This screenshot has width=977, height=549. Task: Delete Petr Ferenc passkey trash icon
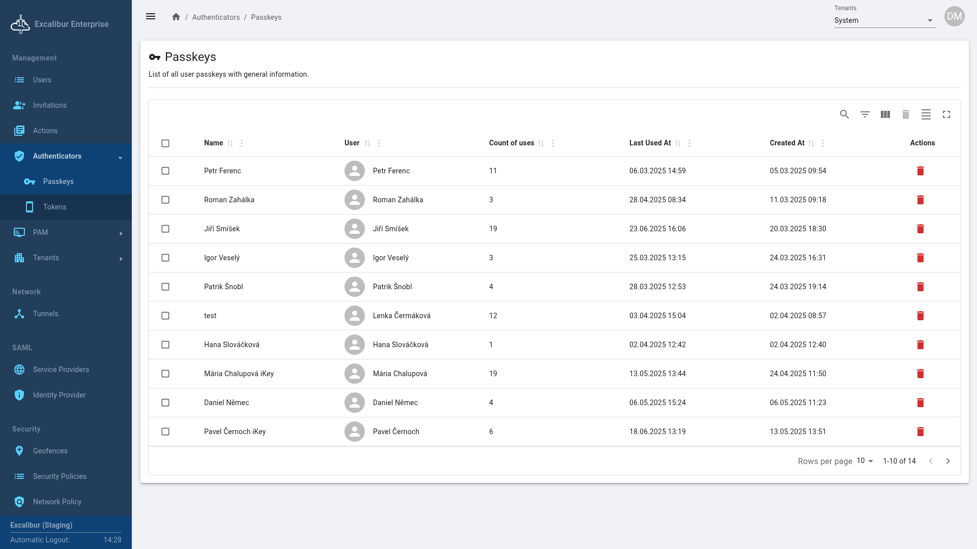[x=920, y=171]
